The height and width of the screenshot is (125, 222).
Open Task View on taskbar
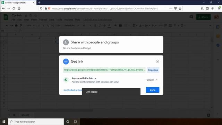coord(76,122)
